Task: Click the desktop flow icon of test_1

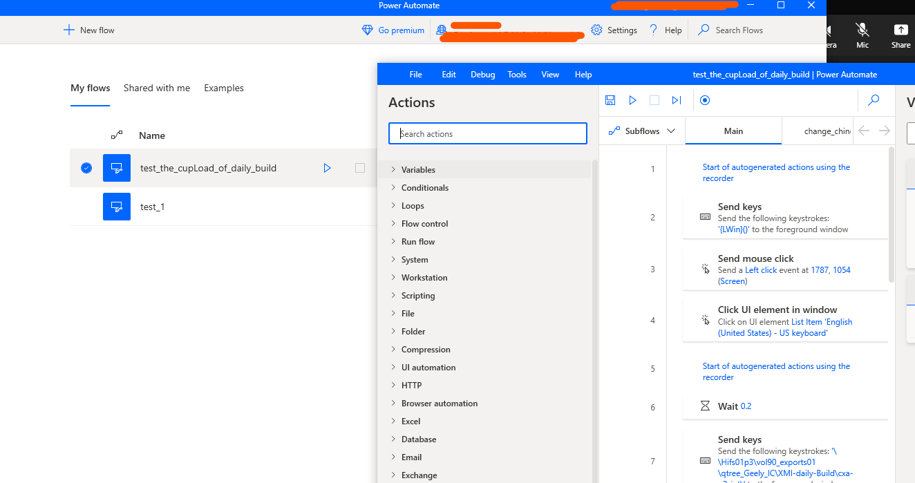Action: pyautogui.click(x=117, y=207)
